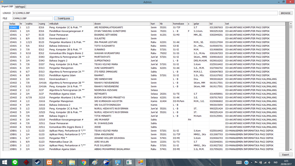Click the grid scrollbar up arrow
Screen dimensions: 295x166
(291, 24)
